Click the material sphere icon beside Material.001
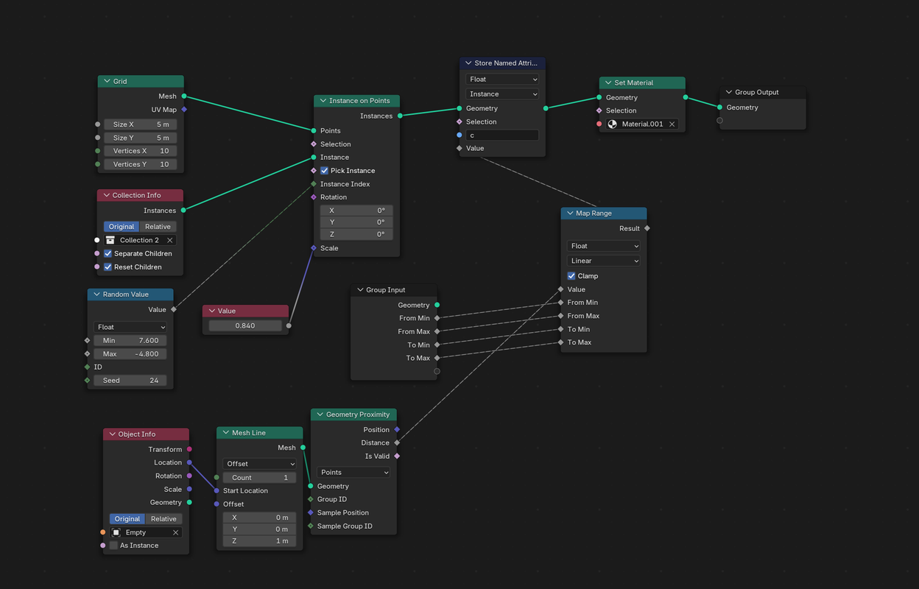919x589 pixels. (x=613, y=124)
